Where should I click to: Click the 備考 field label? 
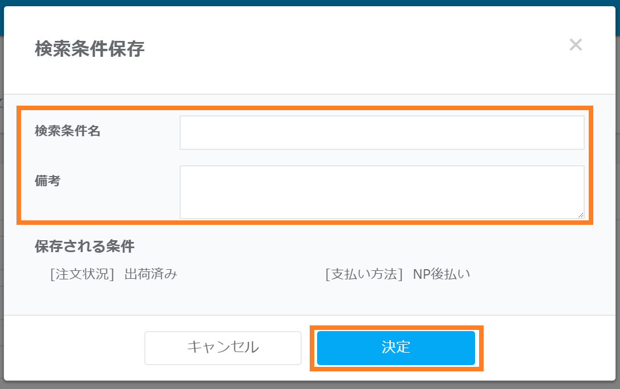(x=48, y=181)
